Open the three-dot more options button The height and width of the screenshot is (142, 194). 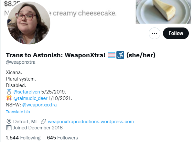click(x=155, y=33)
